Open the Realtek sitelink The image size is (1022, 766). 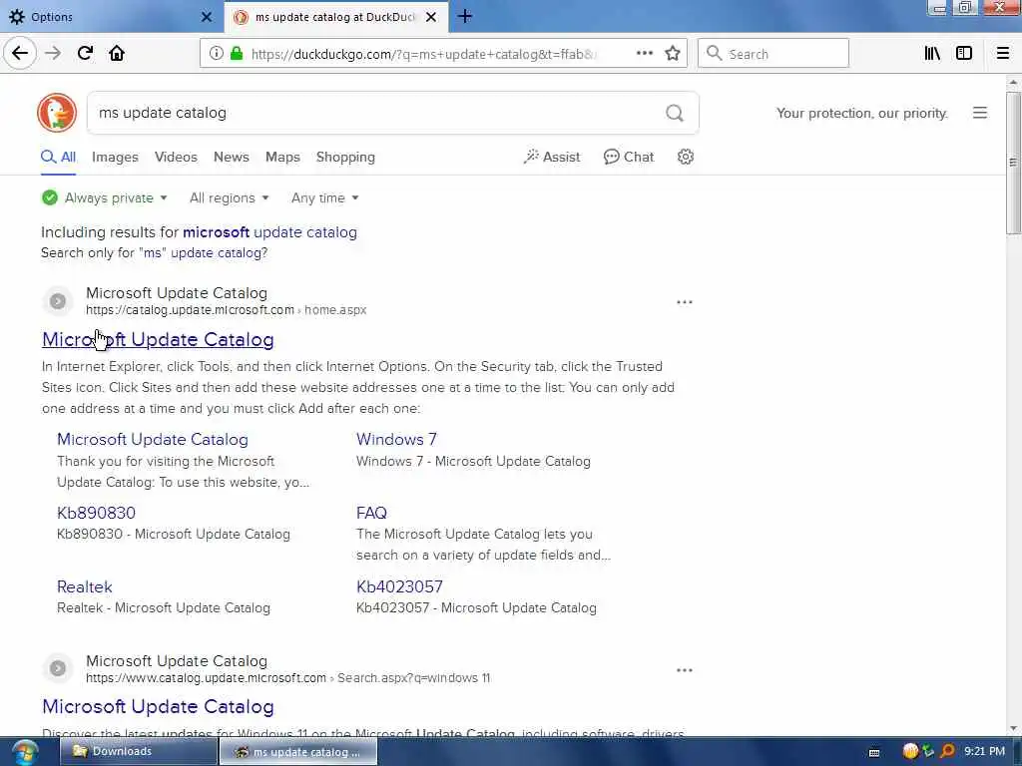84,586
